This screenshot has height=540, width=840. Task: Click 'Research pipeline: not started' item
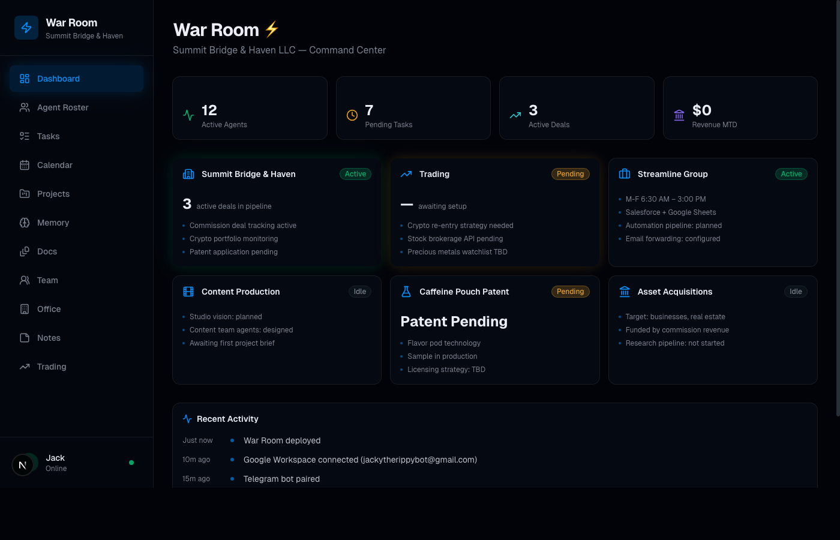(x=675, y=343)
